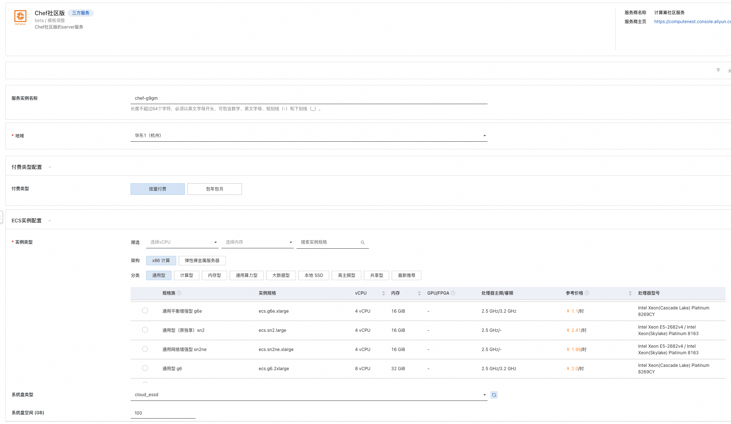The height and width of the screenshot is (424, 731).
Task: Click the 处理器型号 column header
Action: pyautogui.click(x=649, y=293)
